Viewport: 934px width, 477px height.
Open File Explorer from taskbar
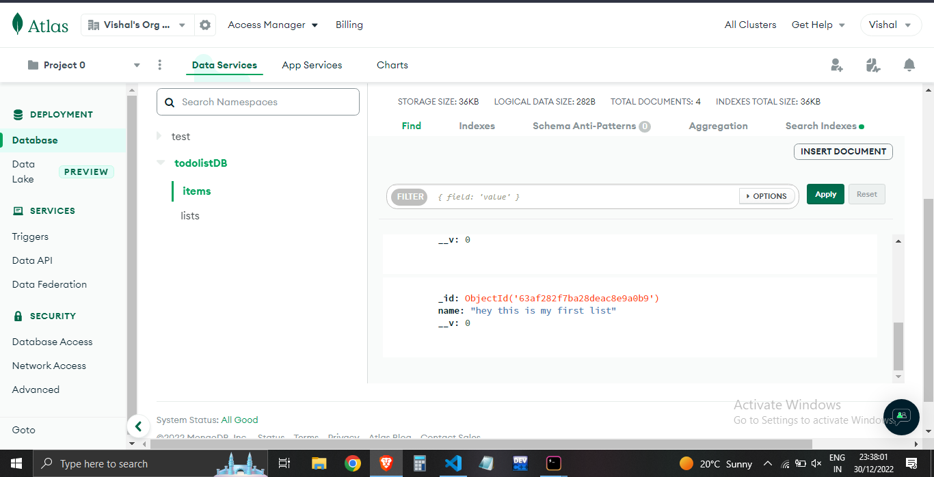pos(319,463)
